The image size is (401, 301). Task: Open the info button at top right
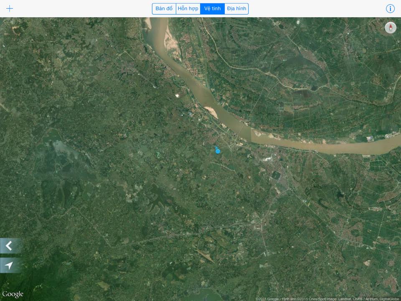click(x=390, y=8)
